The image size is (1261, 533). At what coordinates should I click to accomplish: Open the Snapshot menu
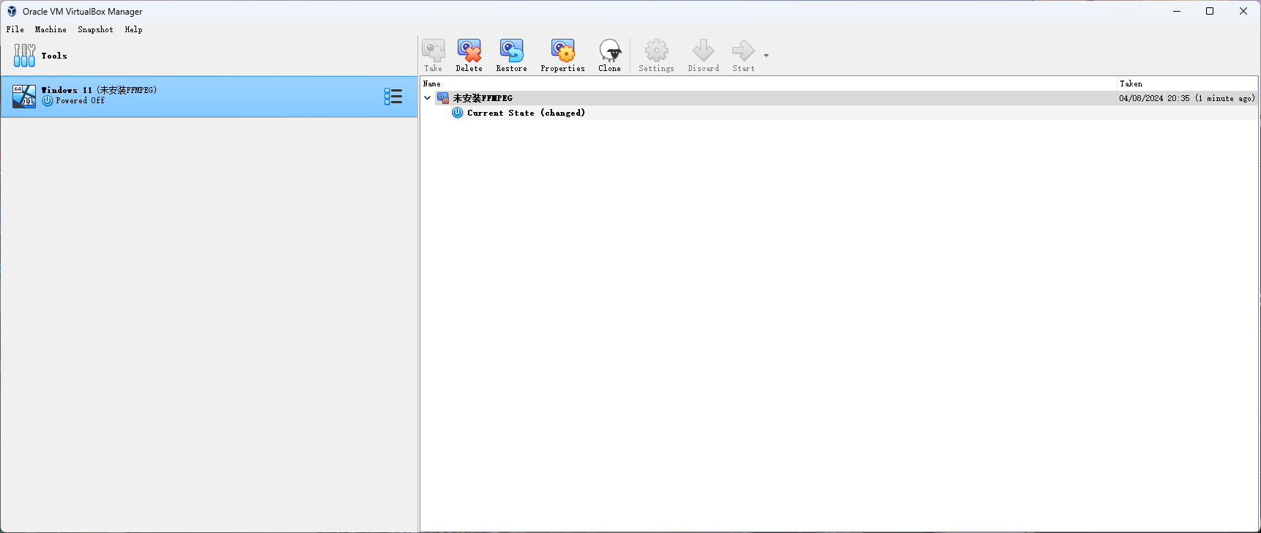96,30
